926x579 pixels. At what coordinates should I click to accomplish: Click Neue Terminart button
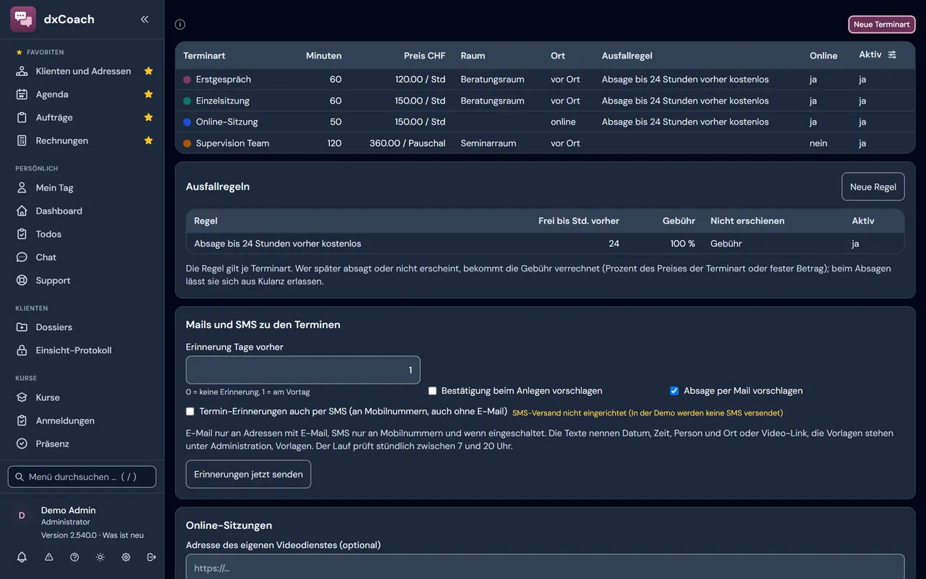(882, 25)
